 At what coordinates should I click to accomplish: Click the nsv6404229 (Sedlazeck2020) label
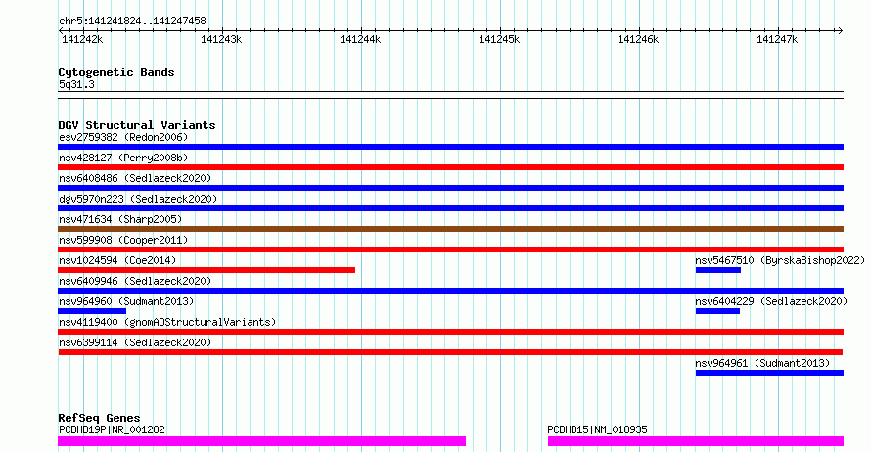(771, 301)
